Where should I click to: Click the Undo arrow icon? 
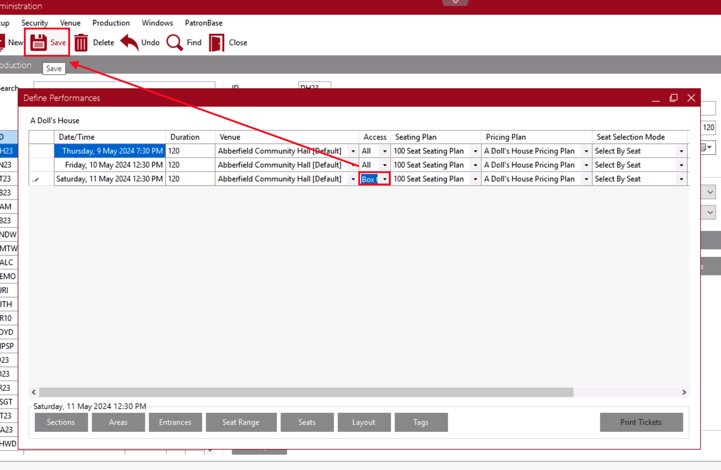pyautogui.click(x=129, y=43)
